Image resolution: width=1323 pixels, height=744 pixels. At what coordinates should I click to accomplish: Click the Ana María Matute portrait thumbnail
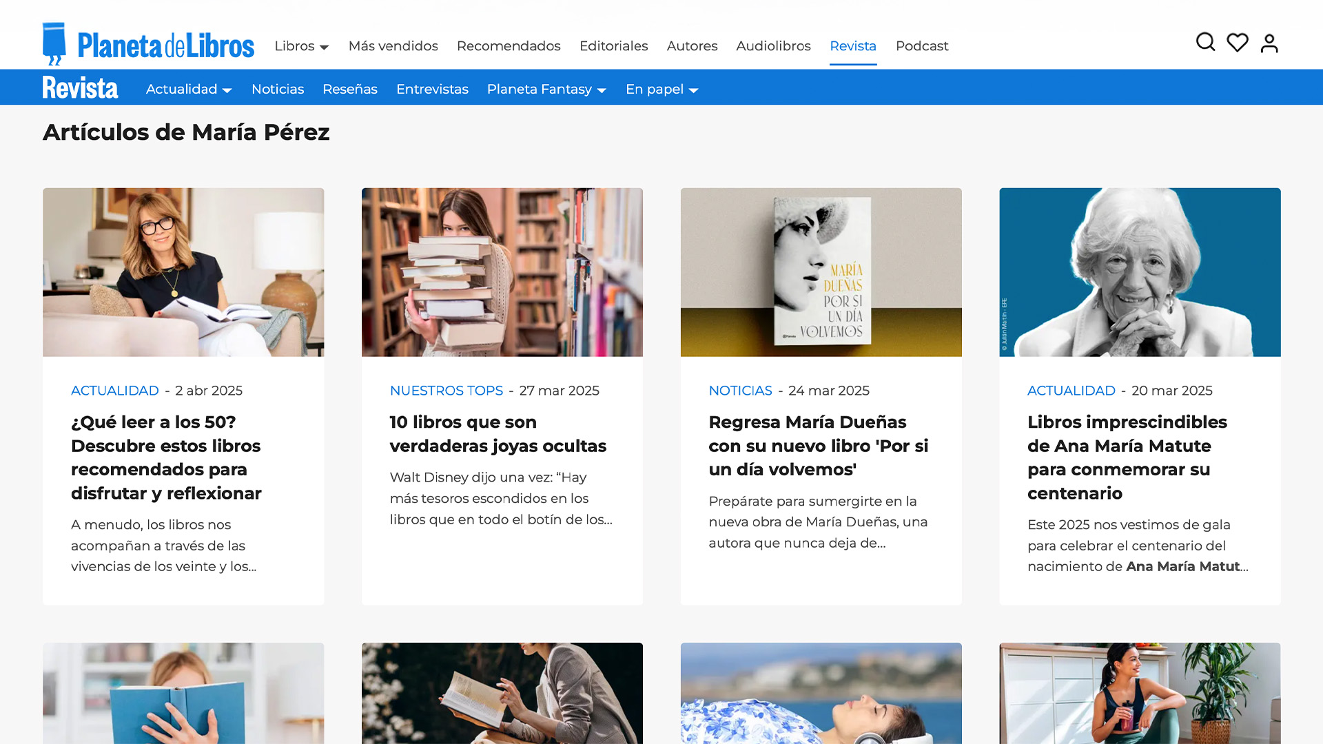tap(1140, 272)
